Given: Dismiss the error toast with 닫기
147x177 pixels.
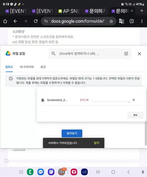Looking at the screenshot, I should 96,143.
